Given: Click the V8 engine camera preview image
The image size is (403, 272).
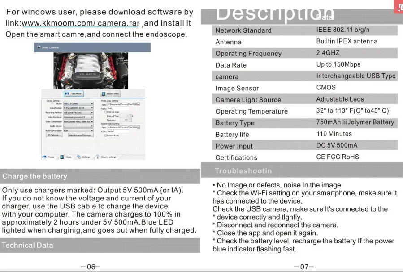Looking at the screenshot, I should [91, 71].
